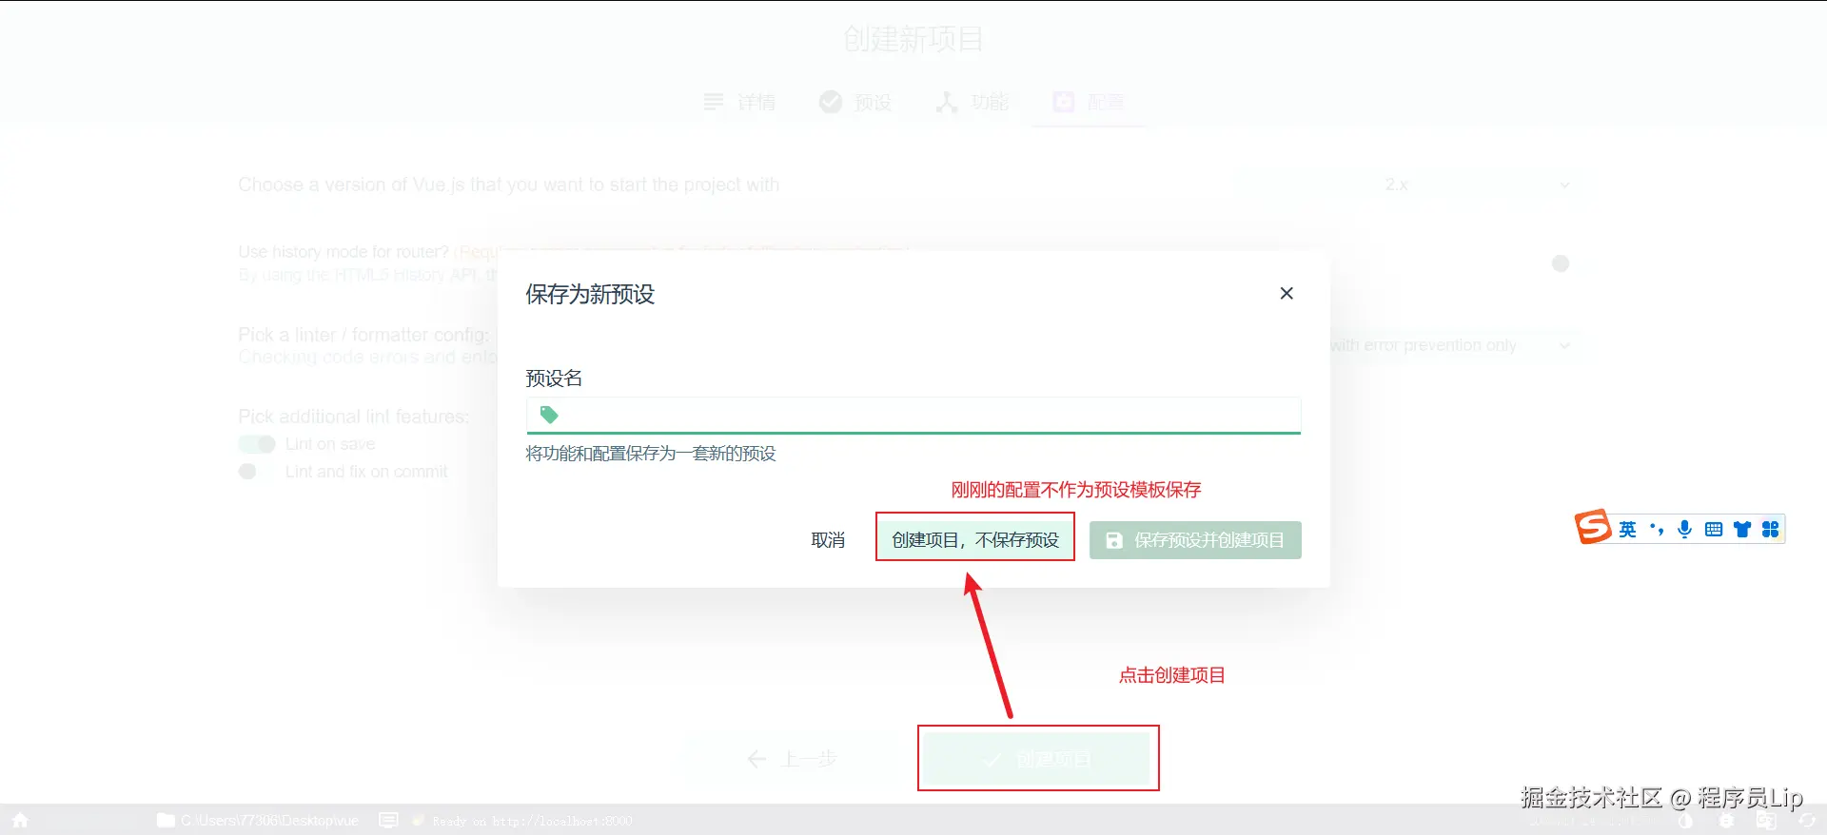Open the 功能 step tab
1827x835 pixels.
(x=972, y=102)
